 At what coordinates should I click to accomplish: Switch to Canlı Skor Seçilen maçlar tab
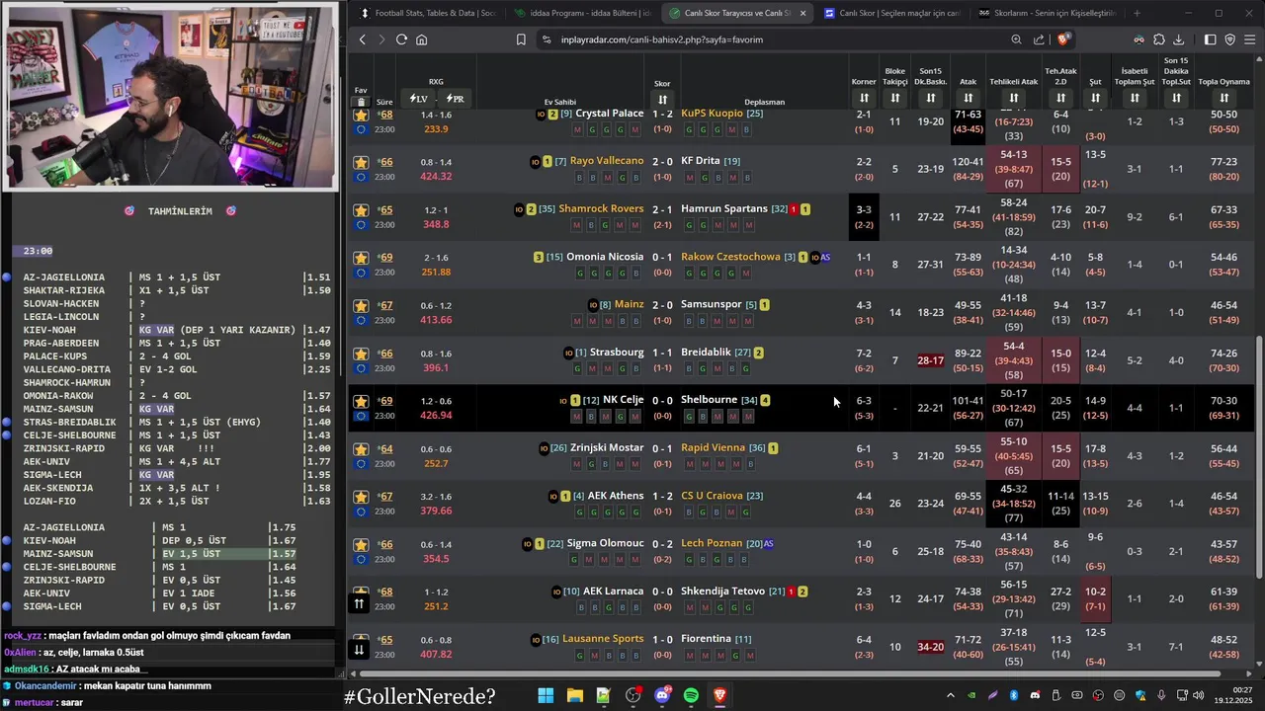tap(892, 13)
